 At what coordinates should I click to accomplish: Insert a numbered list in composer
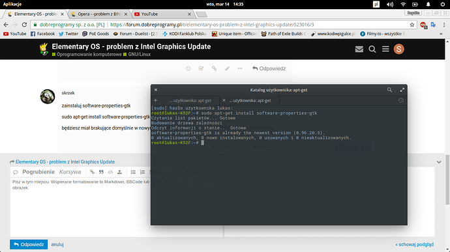[142, 172]
